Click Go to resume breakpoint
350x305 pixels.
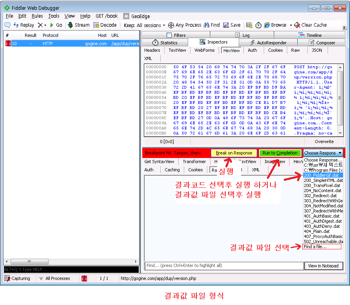pyautogui.click(x=56, y=25)
